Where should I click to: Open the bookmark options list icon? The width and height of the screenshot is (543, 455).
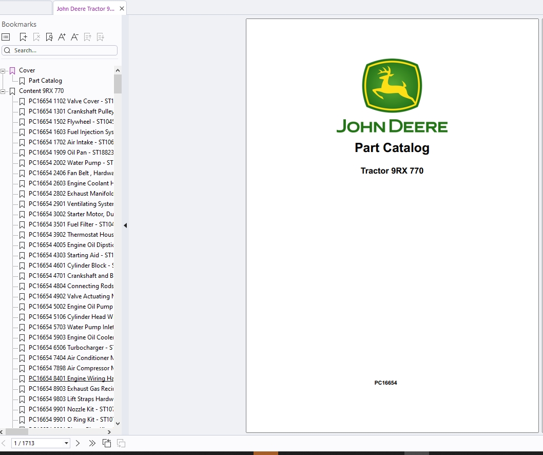pos(6,36)
